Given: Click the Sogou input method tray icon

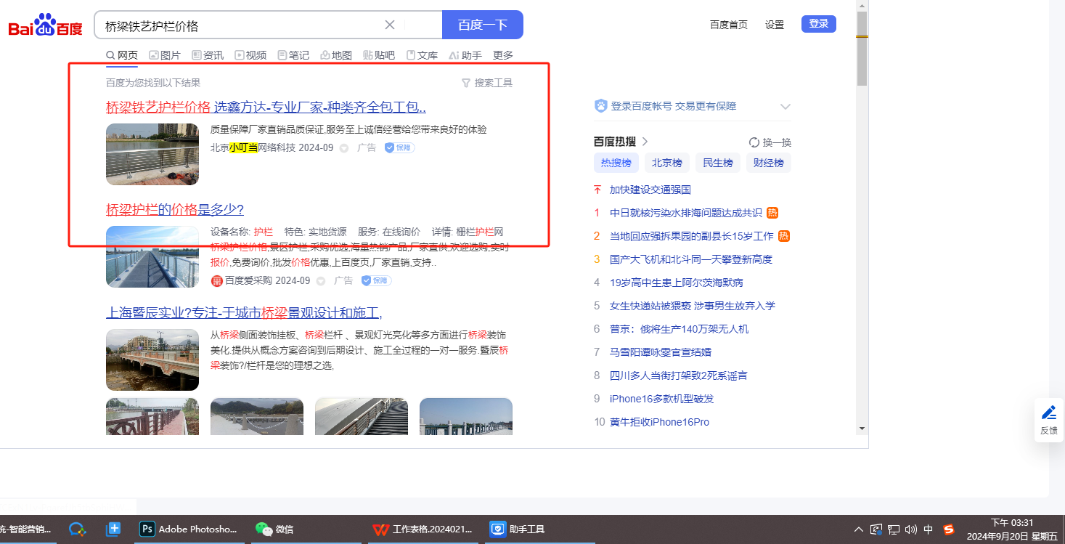Looking at the screenshot, I should tap(948, 529).
